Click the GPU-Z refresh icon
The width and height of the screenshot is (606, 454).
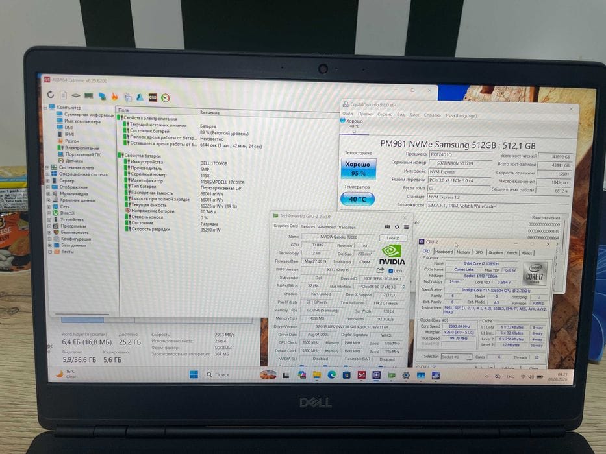click(396, 227)
